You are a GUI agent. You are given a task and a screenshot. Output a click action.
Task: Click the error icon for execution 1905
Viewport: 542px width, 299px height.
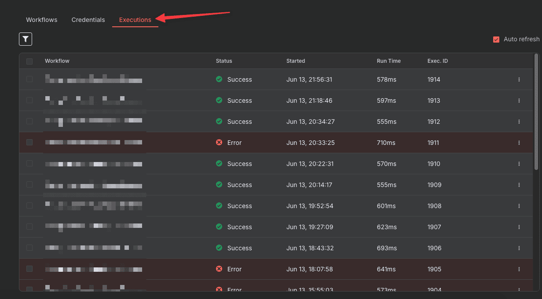click(x=219, y=269)
